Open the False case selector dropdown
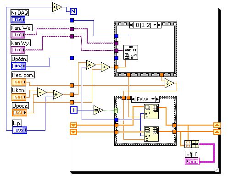The height and width of the screenshot is (181, 228). click(153, 99)
